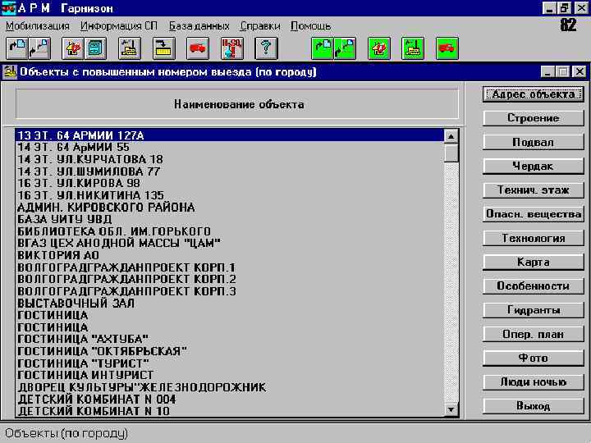Viewport: 591px width, 443px height.
Task: Open the Информация СП menu
Action: (119, 26)
